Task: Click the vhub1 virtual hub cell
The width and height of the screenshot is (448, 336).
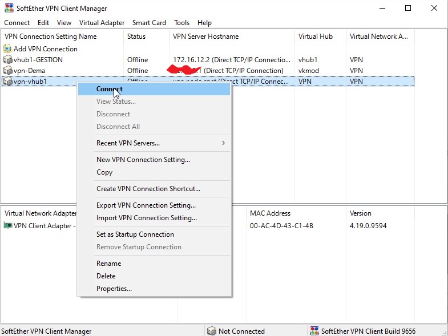Action: click(308, 59)
